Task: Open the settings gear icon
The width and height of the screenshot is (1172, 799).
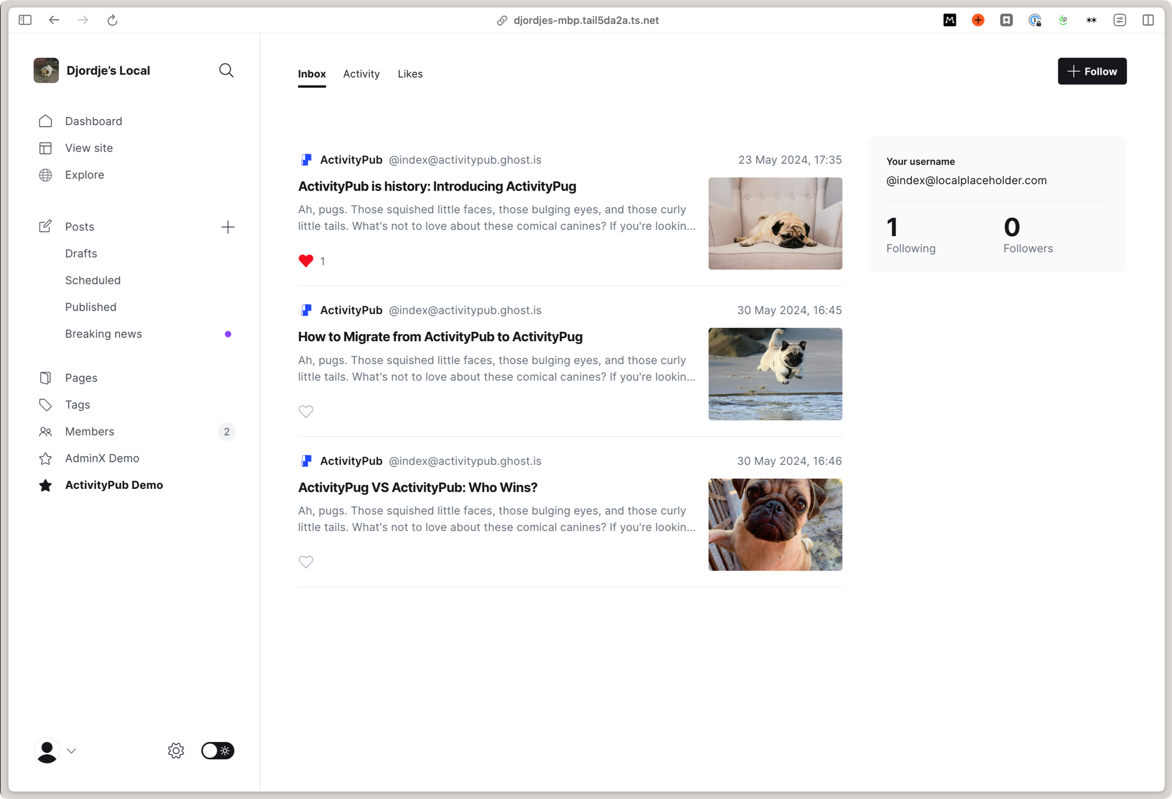Action: (176, 750)
